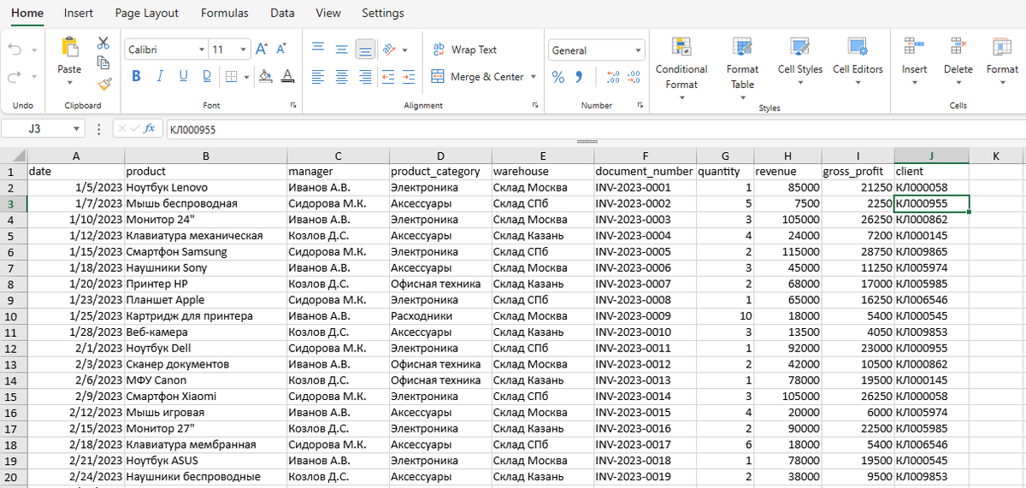Open the Orientation dropdown arrow

[404, 50]
